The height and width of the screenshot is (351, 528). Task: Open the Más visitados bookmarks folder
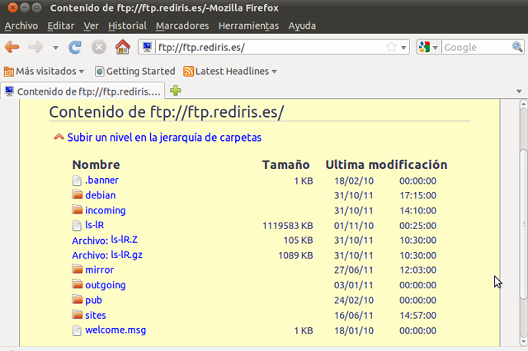pos(44,72)
